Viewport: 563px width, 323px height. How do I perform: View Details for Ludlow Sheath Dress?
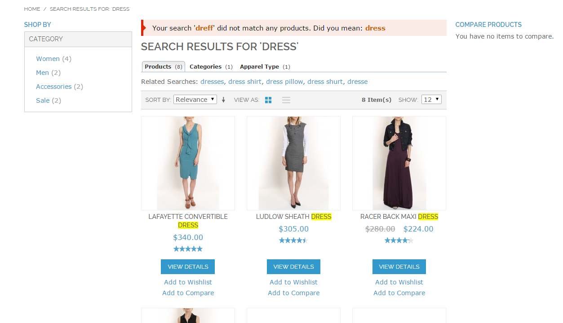293,266
